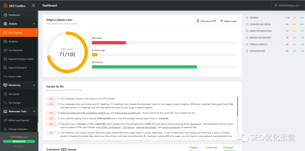The image size is (305, 151).
Task: Click the HIGH badge on loading time issue
Action: [51, 118]
